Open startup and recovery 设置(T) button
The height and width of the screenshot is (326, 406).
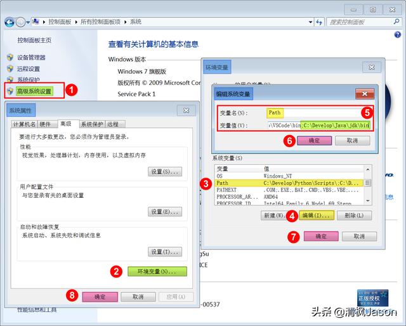coord(165,252)
